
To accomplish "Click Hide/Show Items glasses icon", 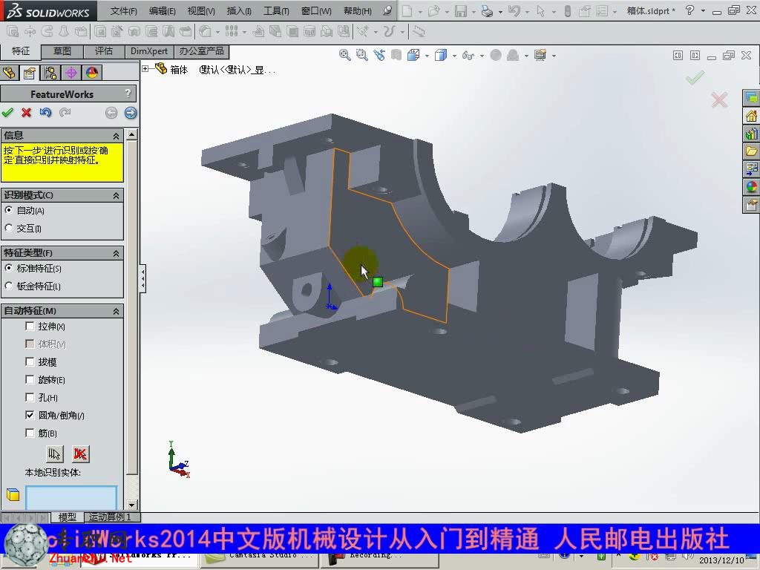I will coord(468,55).
